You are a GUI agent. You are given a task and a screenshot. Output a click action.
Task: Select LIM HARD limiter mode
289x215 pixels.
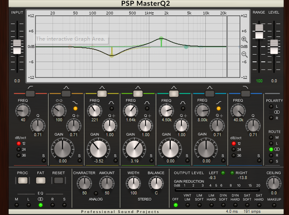click(x=211, y=205)
